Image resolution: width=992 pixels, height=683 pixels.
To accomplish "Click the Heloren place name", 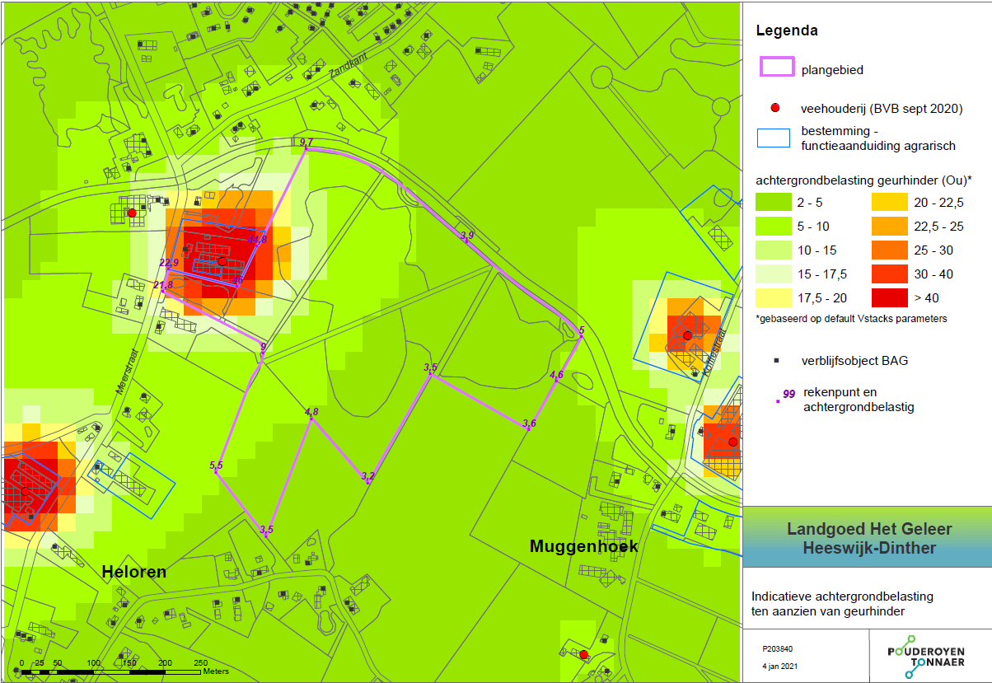I will pyautogui.click(x=134, y=572).
